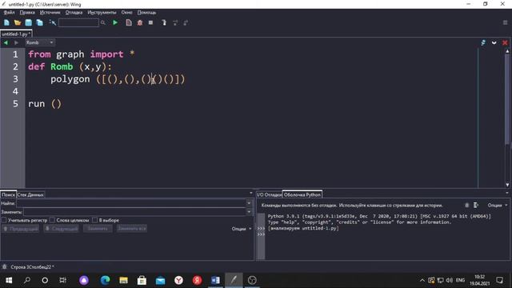The width and height of the screenshot is (512, 288).
Task: Click the trash icon in the Python shell panel
Action: point(466,205)
